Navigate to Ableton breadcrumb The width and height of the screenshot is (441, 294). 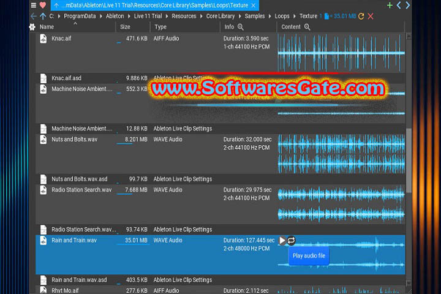pyautogui.click(x=115, y=17)
